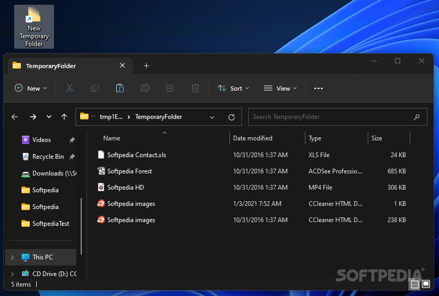Select New Temporary Folder desktop shortcut
The image size is (439, 296).
(34, 27)
